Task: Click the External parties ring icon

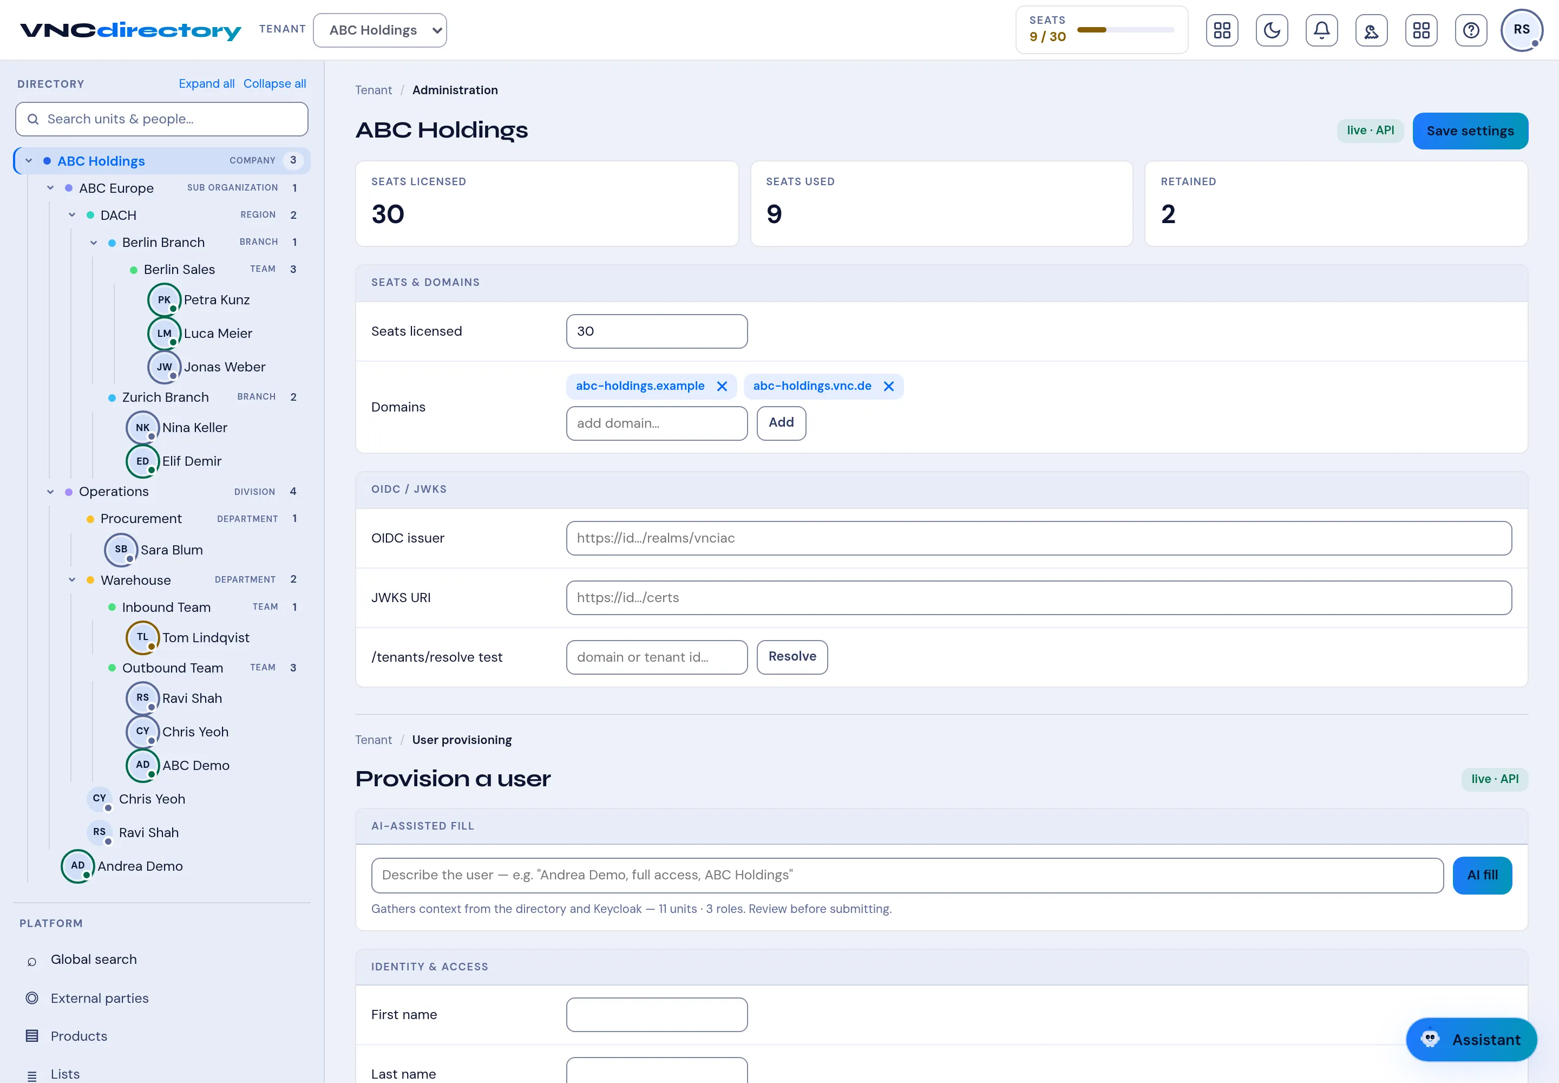Action: [x=32, y=998]
